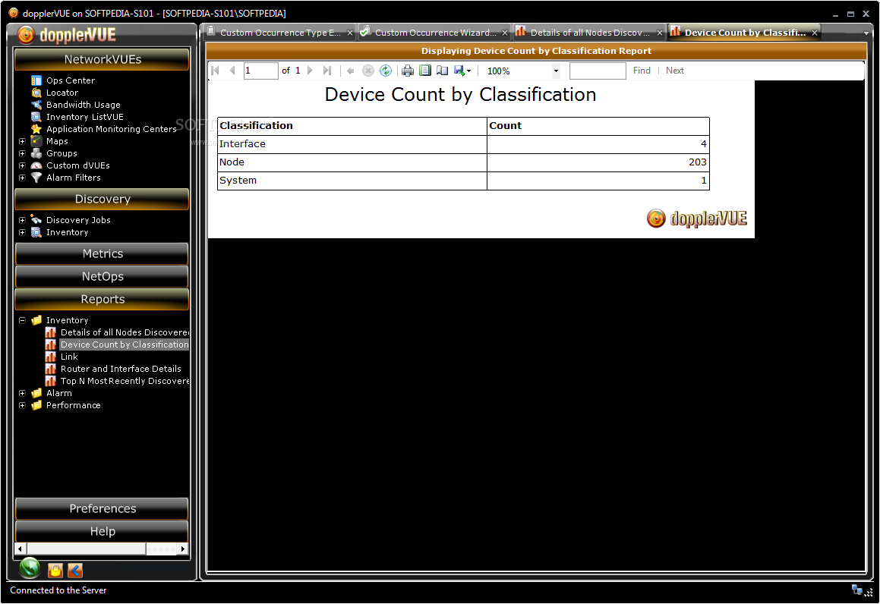Open Top N Most Recently Discovered report
The image size is (880, 604).
pyautogui.click(x=125, y=381)
